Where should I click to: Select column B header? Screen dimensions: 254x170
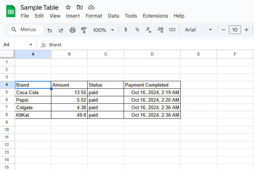point(69,54)
